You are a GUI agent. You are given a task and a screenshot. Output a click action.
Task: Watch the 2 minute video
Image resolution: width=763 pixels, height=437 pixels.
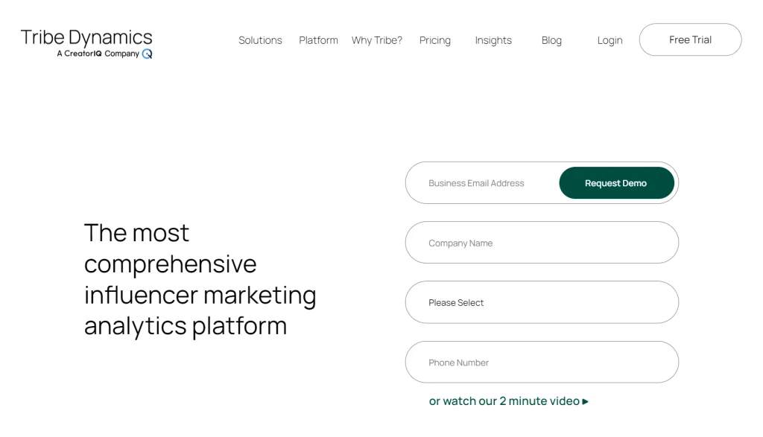point(507,401)
